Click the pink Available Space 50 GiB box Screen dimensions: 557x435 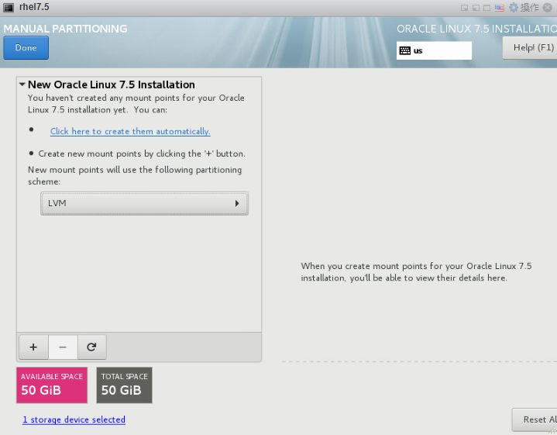52,385
